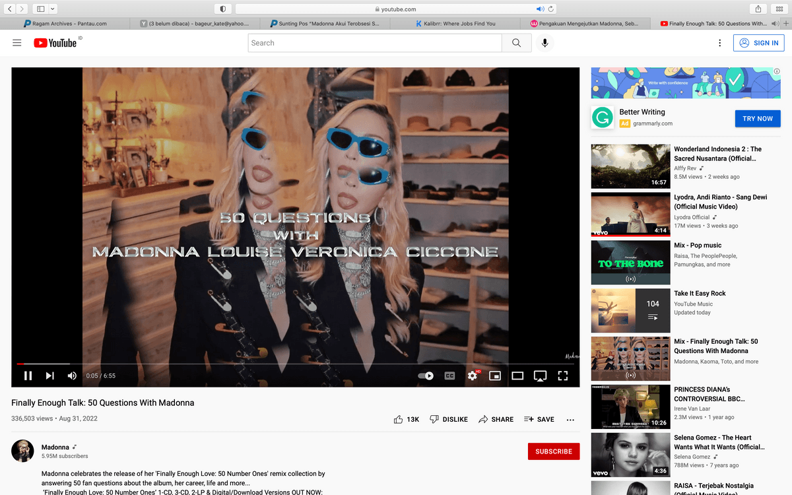The image size is (792, 495).
Task: Go forward in Safari
Action: coord(22,9)
